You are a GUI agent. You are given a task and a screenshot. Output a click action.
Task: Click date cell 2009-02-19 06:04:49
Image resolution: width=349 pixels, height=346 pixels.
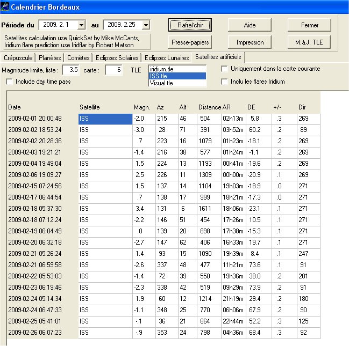tap(35, 231)
